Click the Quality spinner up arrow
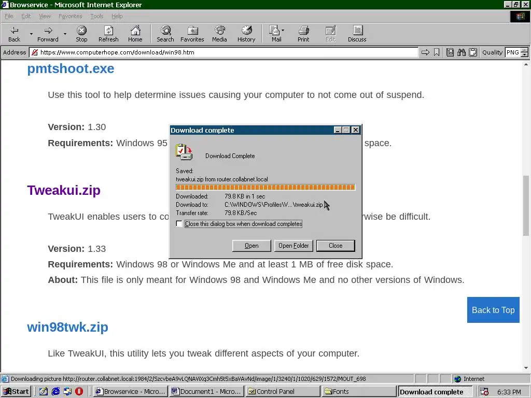The width and height of the screenshot is (531, 398). [x=525, y=50]
